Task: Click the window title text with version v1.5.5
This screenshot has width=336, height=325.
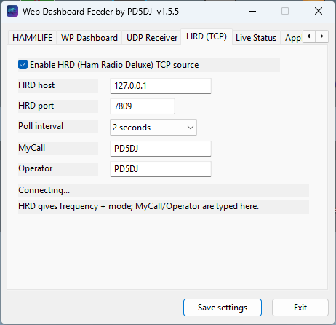Action: pyautogui.click(x=100, y=12)
